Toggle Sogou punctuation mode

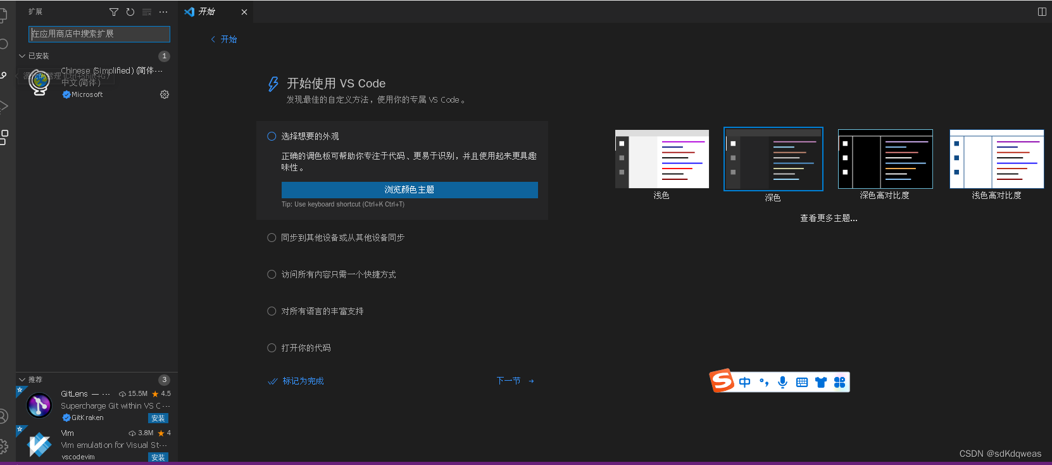click(x=764, y=382)
